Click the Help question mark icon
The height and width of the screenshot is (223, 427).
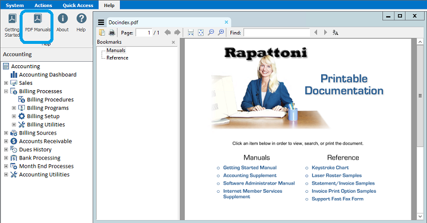pyautogui.click(x=81, y=18)
